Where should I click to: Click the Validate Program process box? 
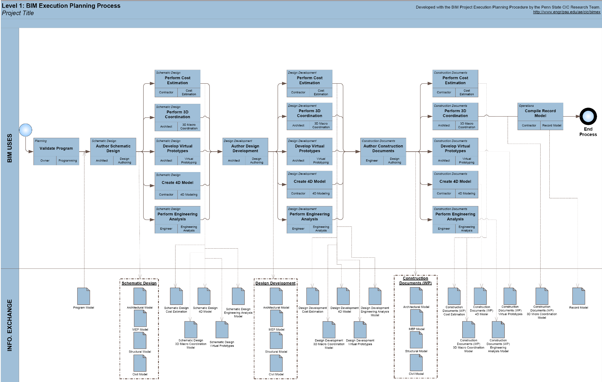coord(56,148)
